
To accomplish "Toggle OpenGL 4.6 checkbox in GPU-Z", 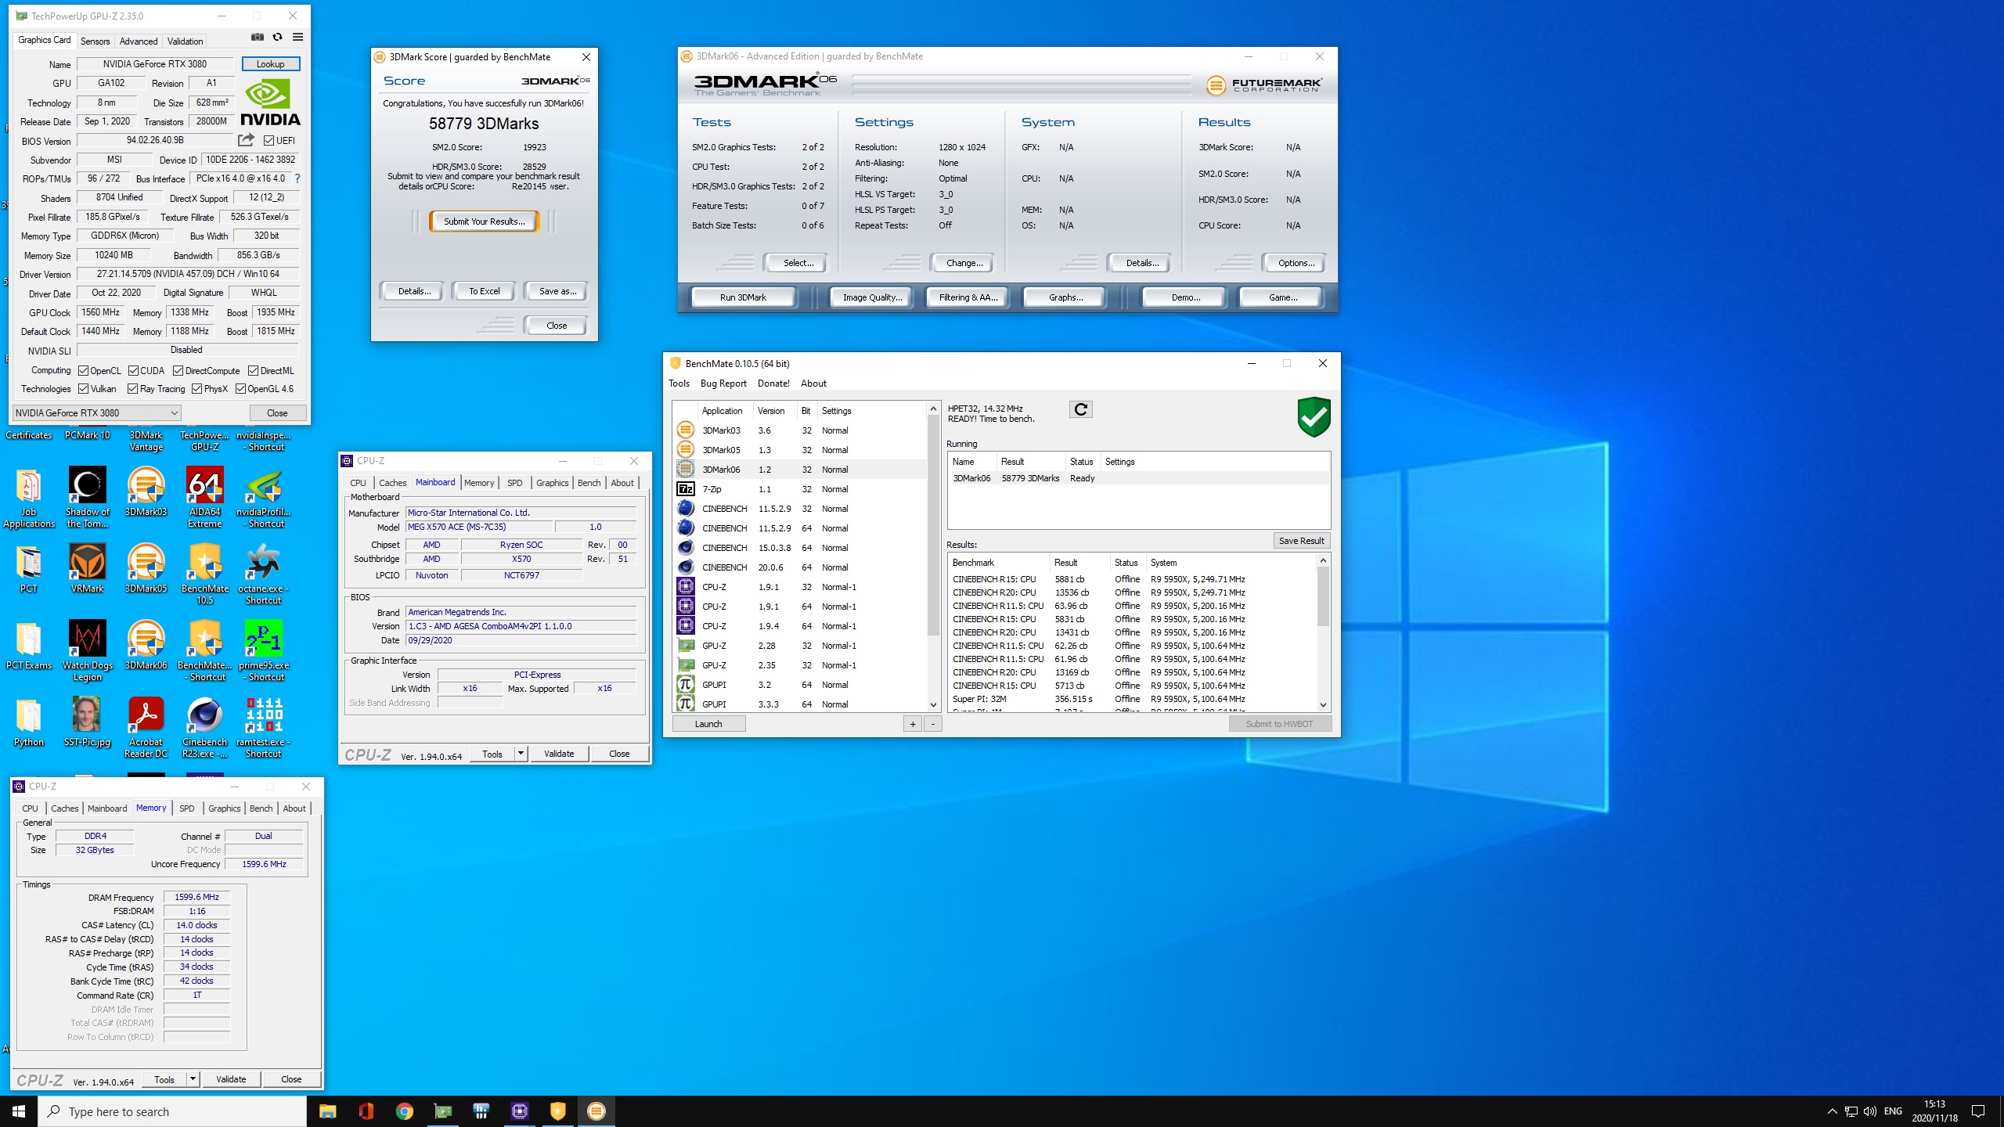I will click(240, 389).
